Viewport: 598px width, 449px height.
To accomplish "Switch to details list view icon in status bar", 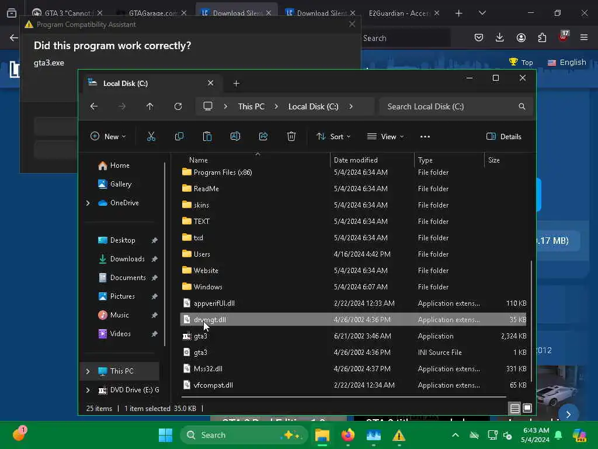I will click(x=514, y=409).
